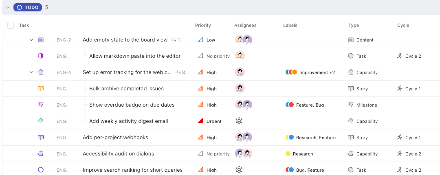Click Cycle 2 on Accessibility audit row
This screenshot has width=440, height=175.
(409, 154)
